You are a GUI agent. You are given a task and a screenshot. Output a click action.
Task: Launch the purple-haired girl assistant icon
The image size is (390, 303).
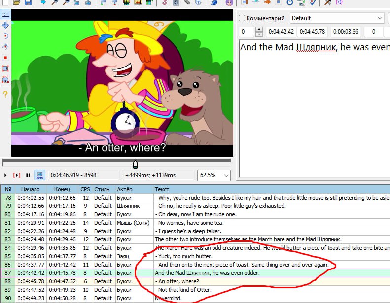(x=229, y=2)
